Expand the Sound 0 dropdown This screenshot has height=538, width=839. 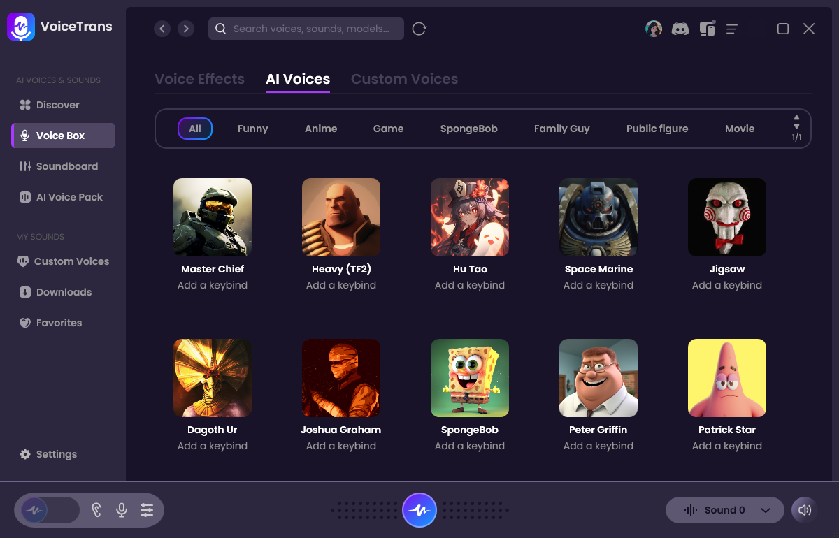pyautogui.click(x=765, y=510)
